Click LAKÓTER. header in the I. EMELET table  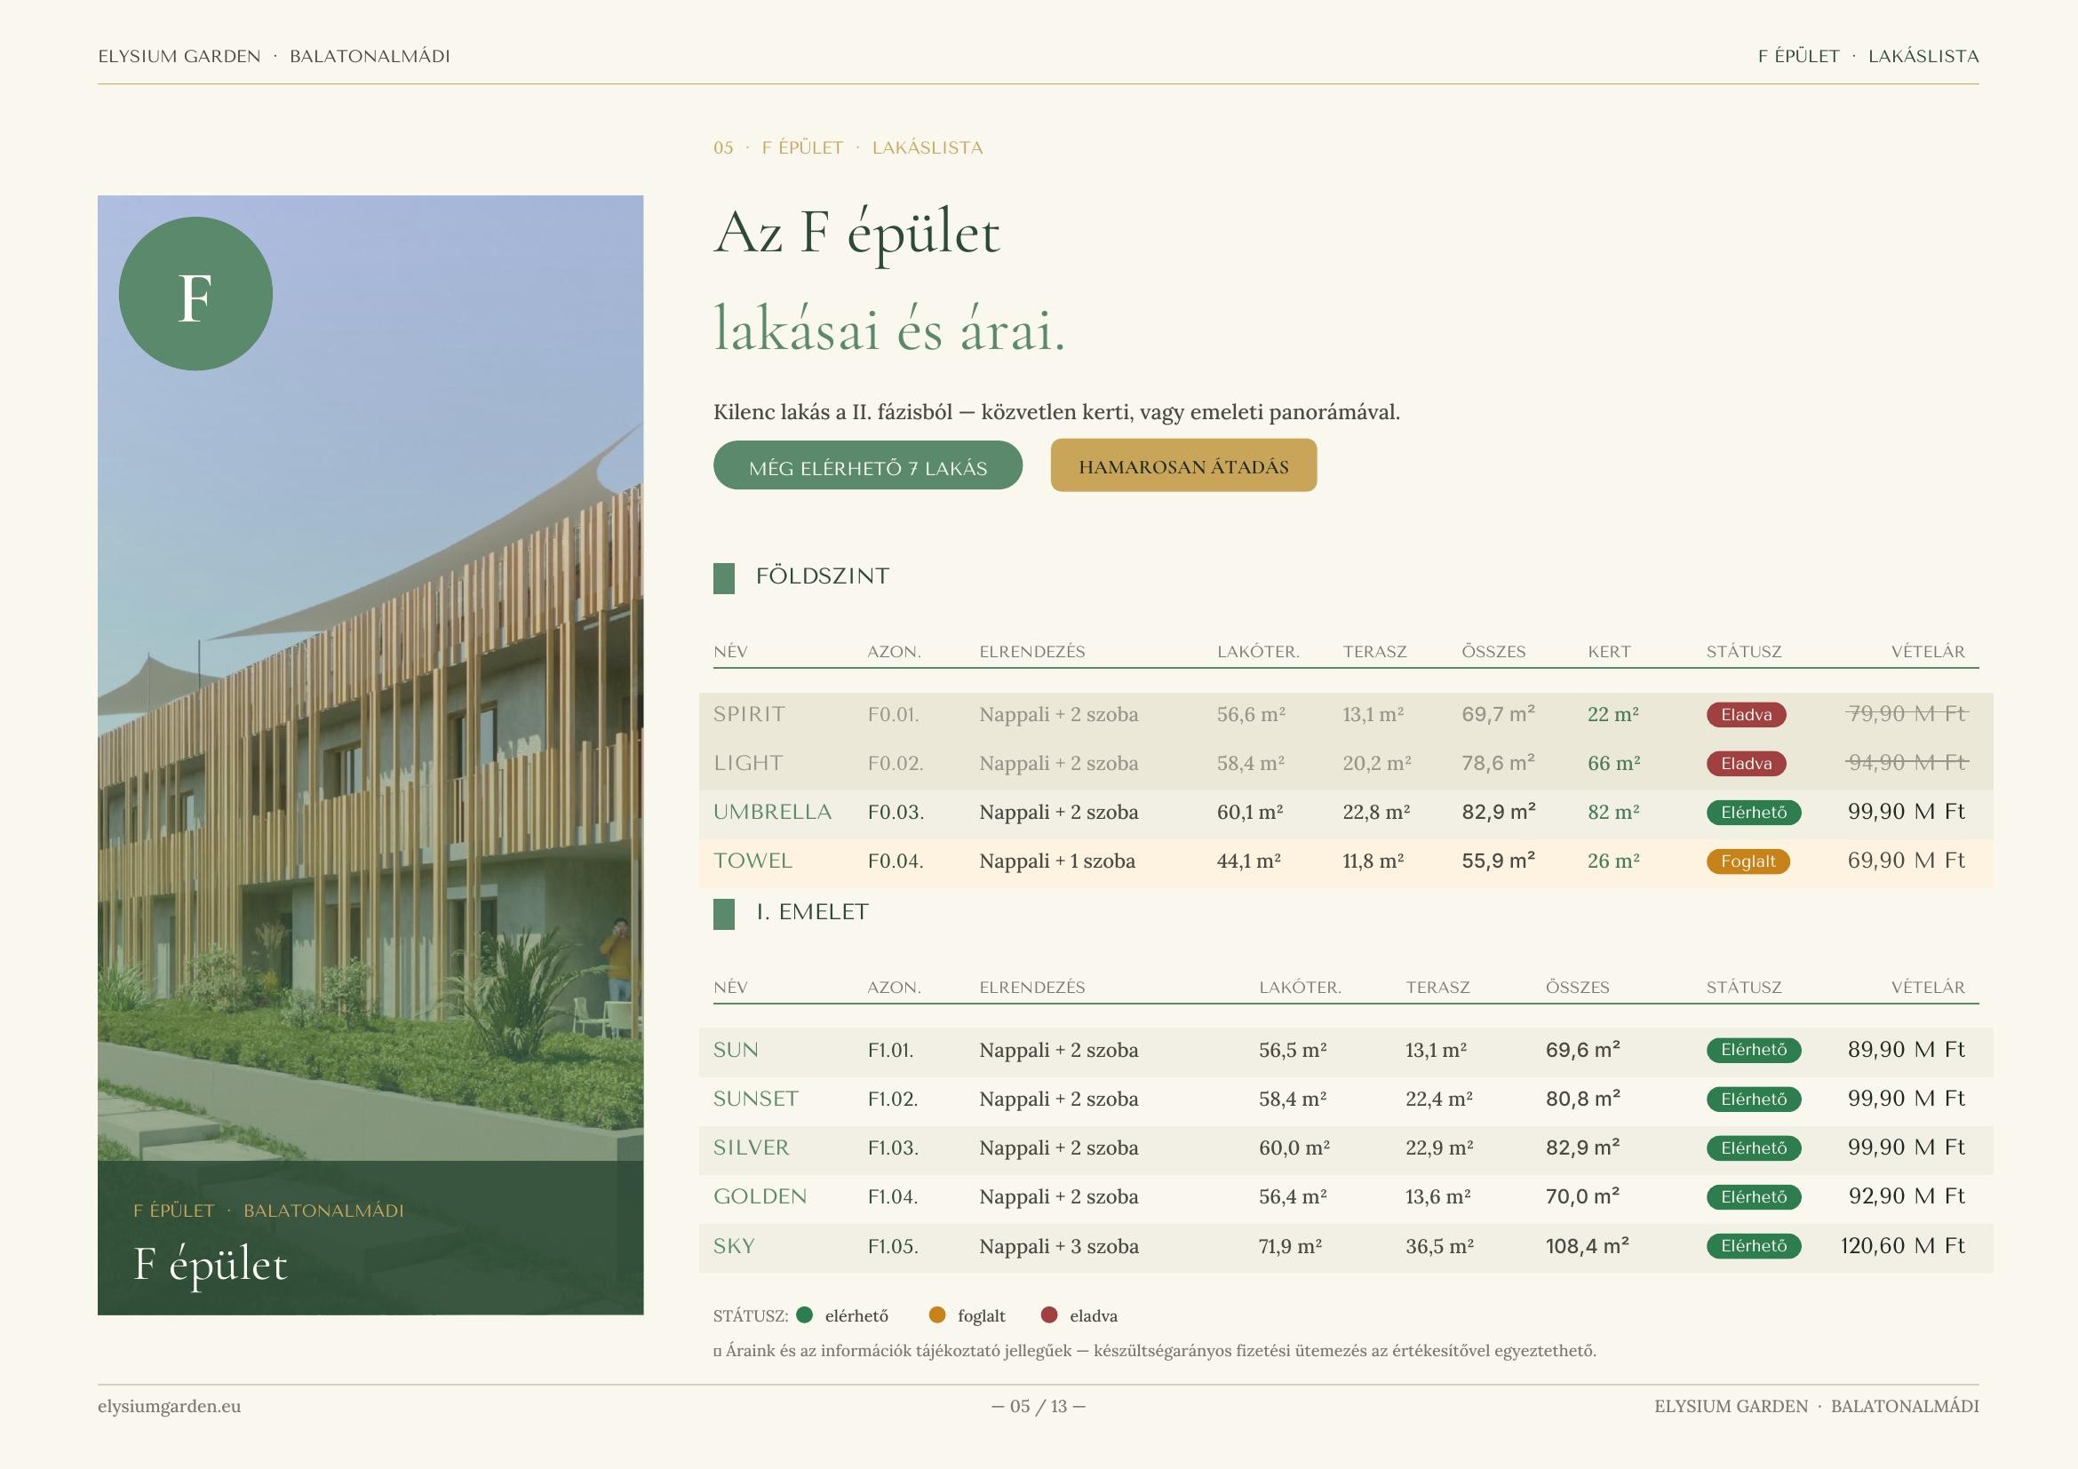(1300, 987)
